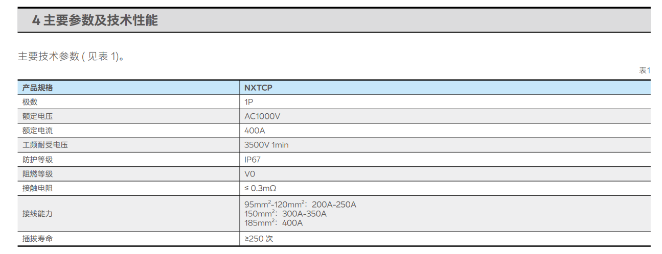Select the 工频耐受电压 row label
Viewport: 662px width, 254px height.
[45, 145]
